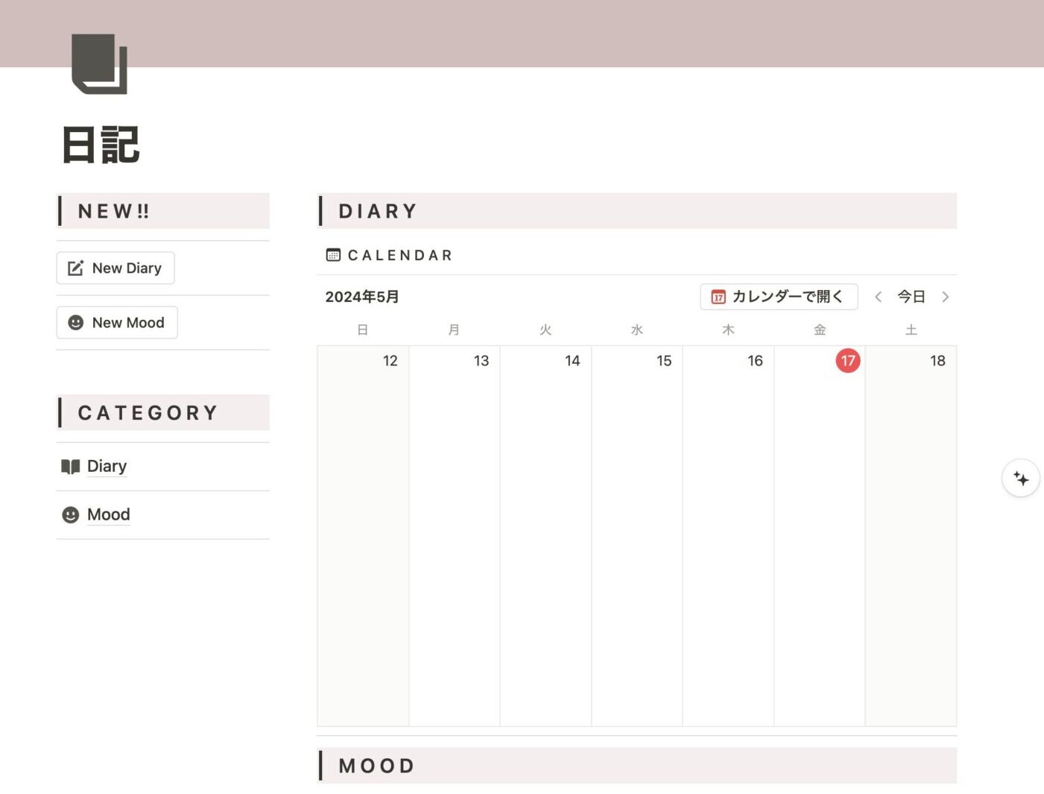Click the smiley icon on New Mood button

[x=75, y=322]
